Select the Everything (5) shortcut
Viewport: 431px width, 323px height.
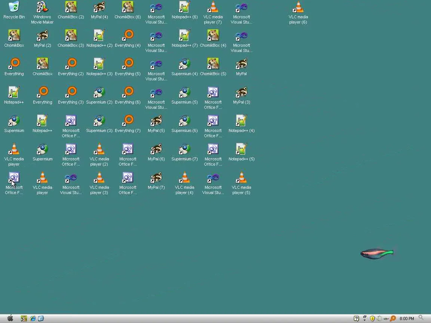click(x=128, y=67)
